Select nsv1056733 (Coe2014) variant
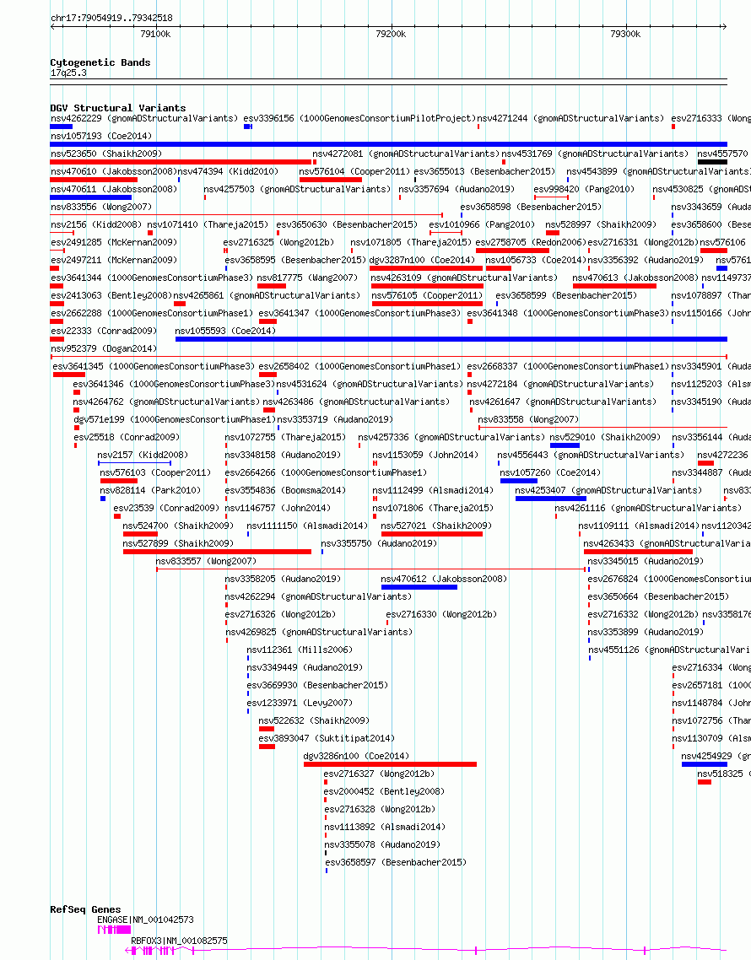Image resolution: width=751 pixels, height=960 pixels. 536,260
